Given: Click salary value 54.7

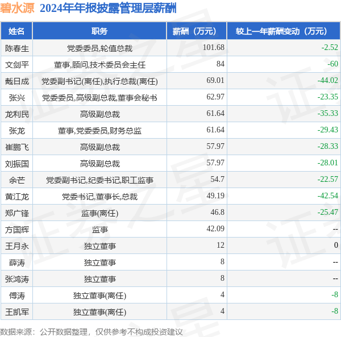Looking at the screenshot, I should [x=217, y=179].
